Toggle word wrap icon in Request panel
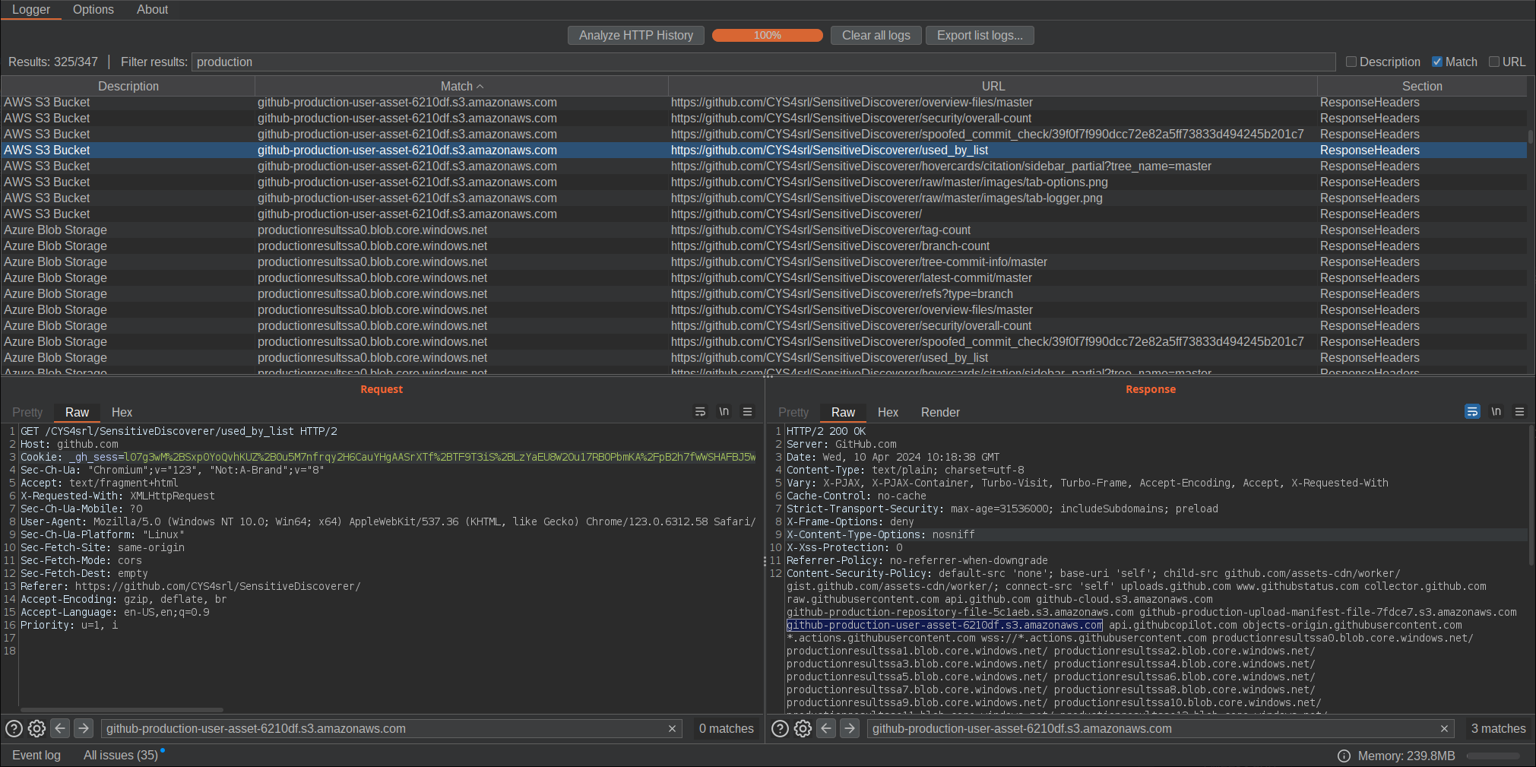The height and width of the screenshot is (767, 1536). [700, 412]
